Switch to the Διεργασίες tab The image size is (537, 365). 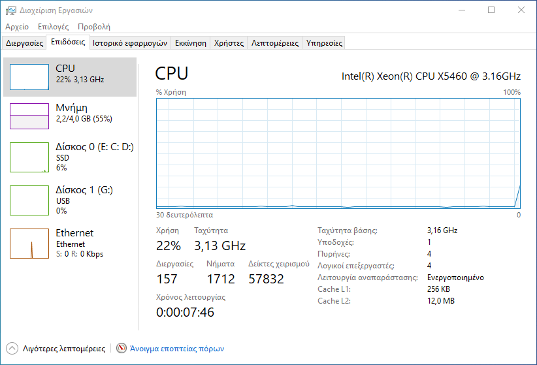24,43
